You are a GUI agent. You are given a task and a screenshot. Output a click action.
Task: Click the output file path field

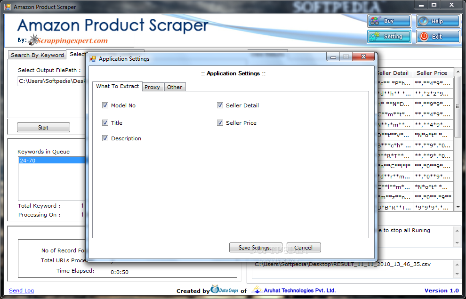tap(52, 81)
